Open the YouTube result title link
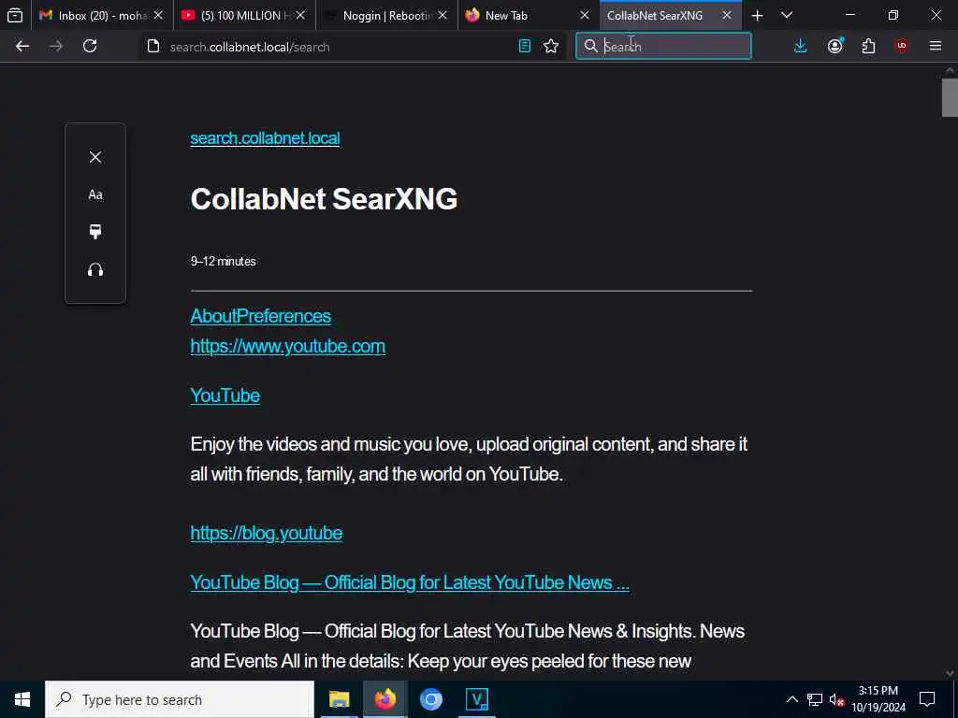The width and height of the screenshot is (958, 718). [x=225, y=395]
